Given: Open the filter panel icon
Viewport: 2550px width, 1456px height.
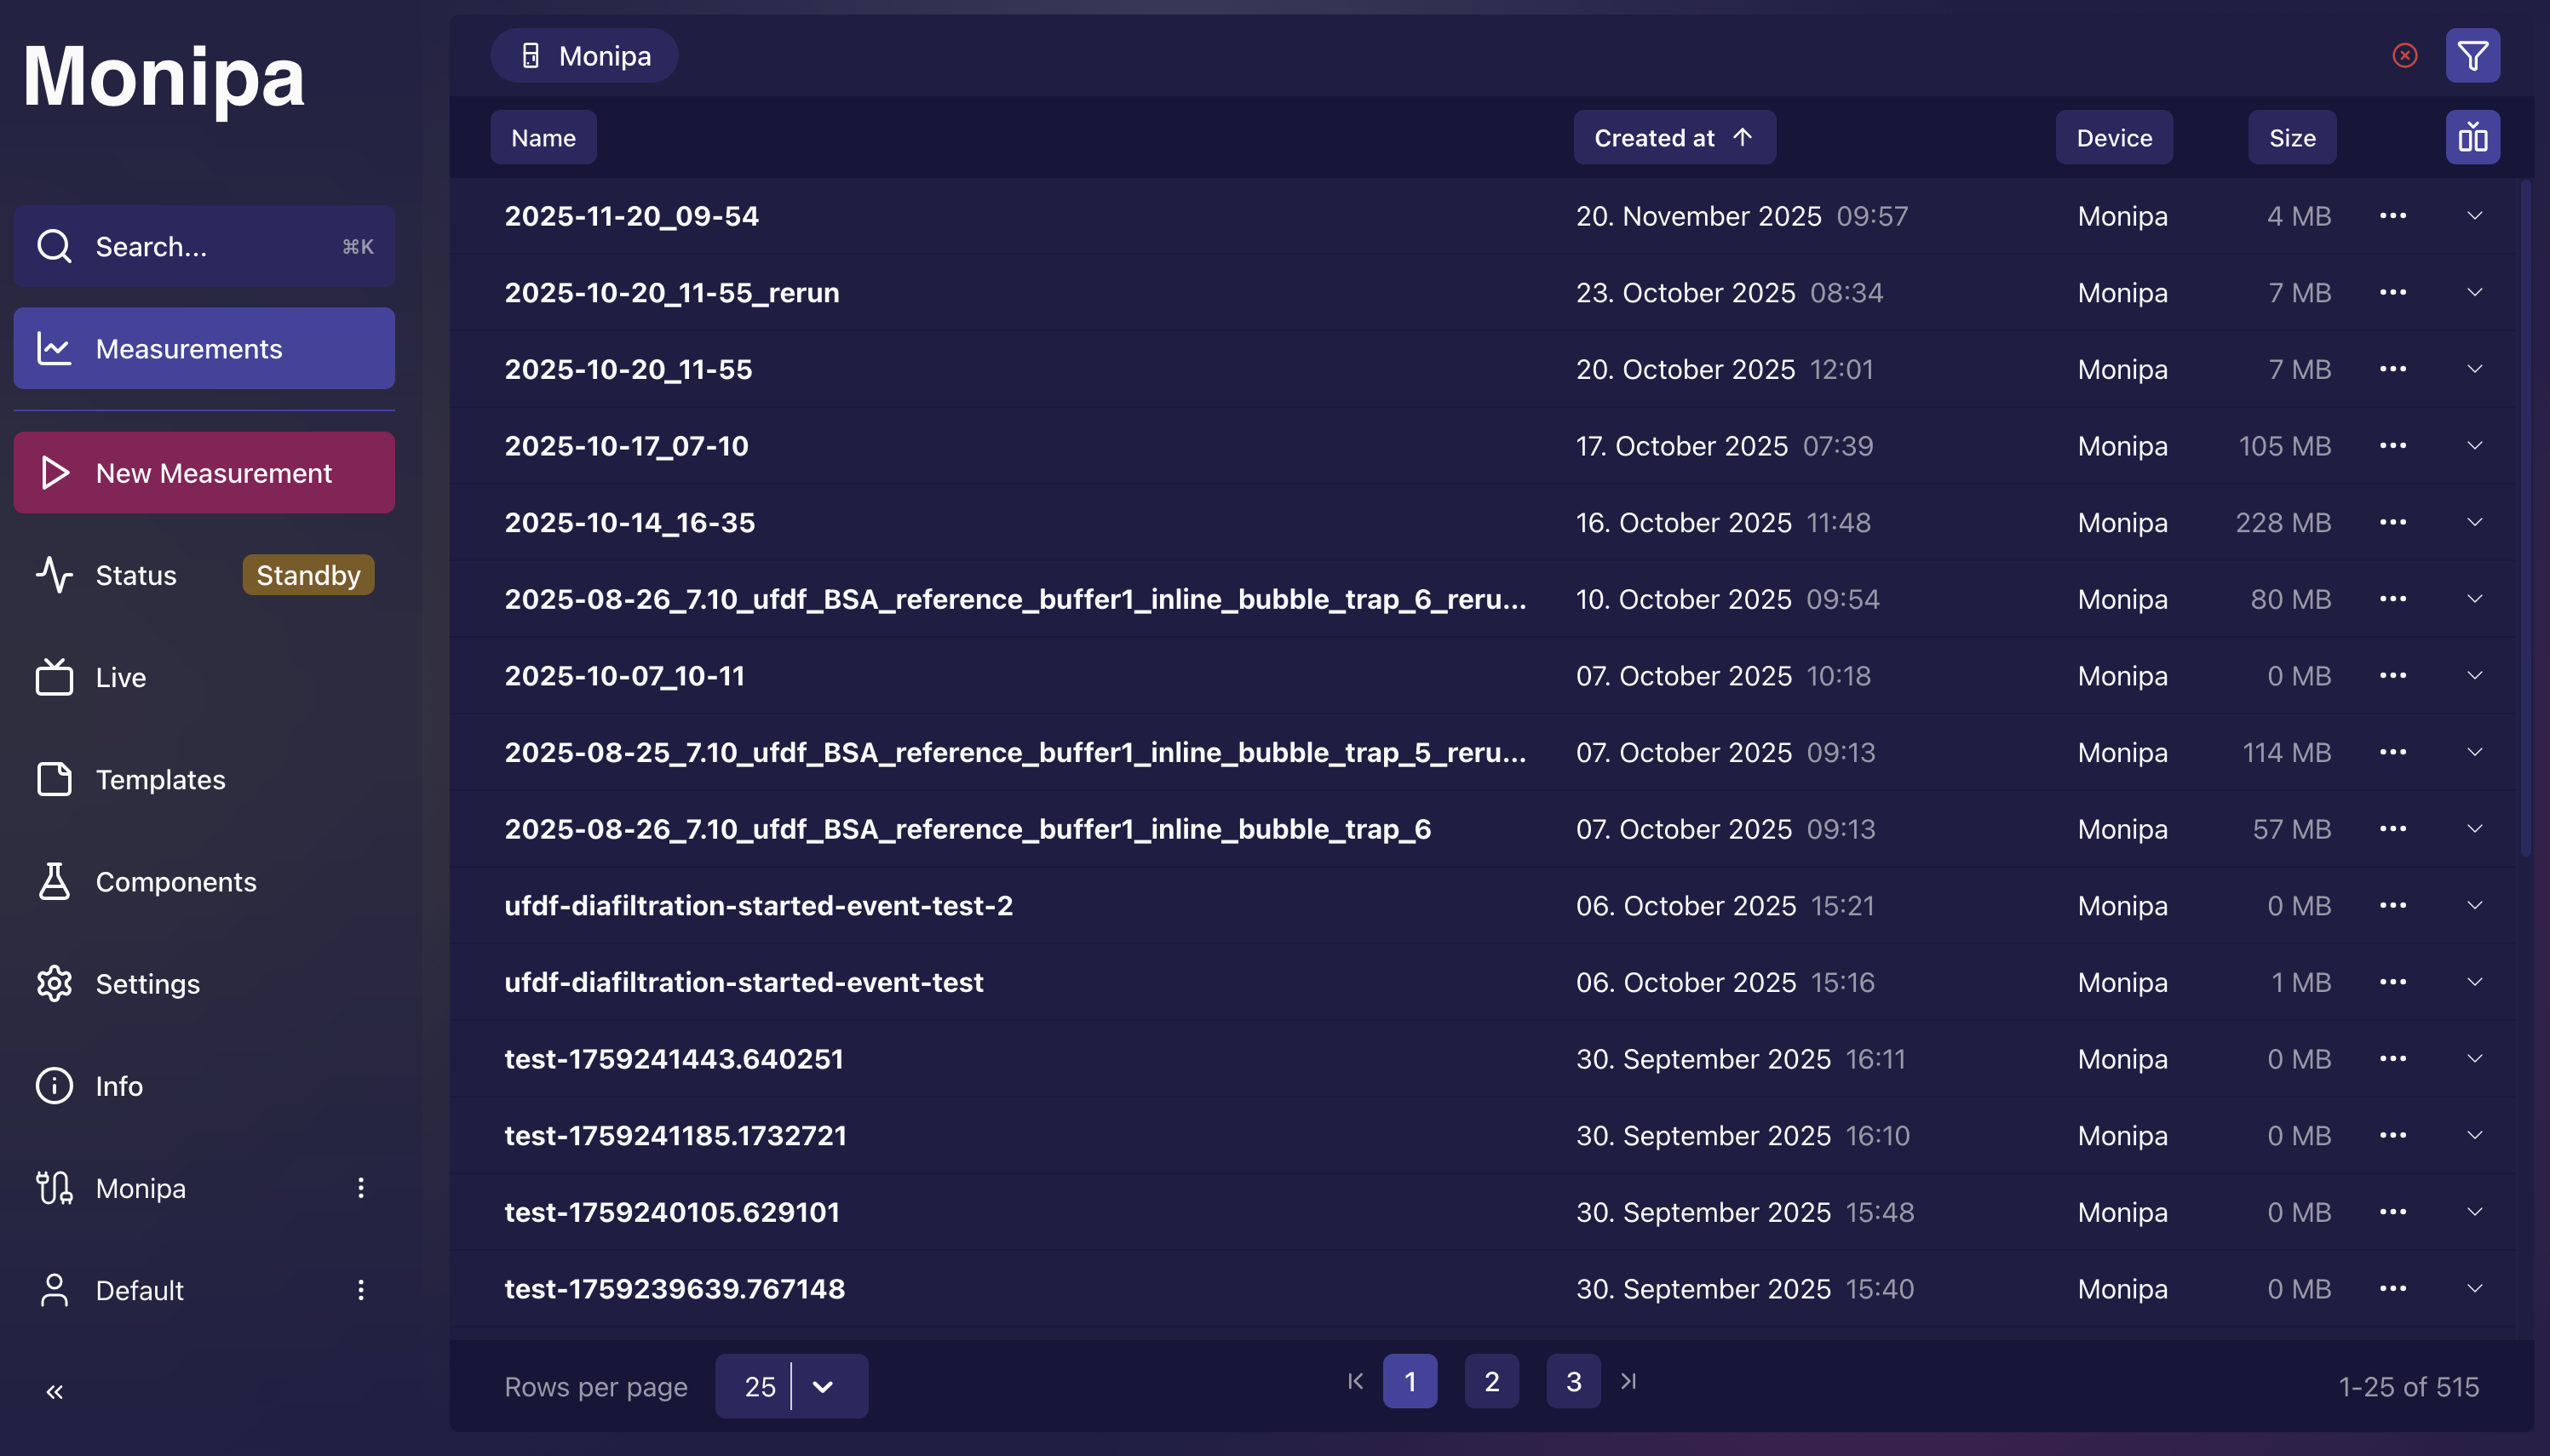Looking at the screenshot, I should tap(2472, 55).
